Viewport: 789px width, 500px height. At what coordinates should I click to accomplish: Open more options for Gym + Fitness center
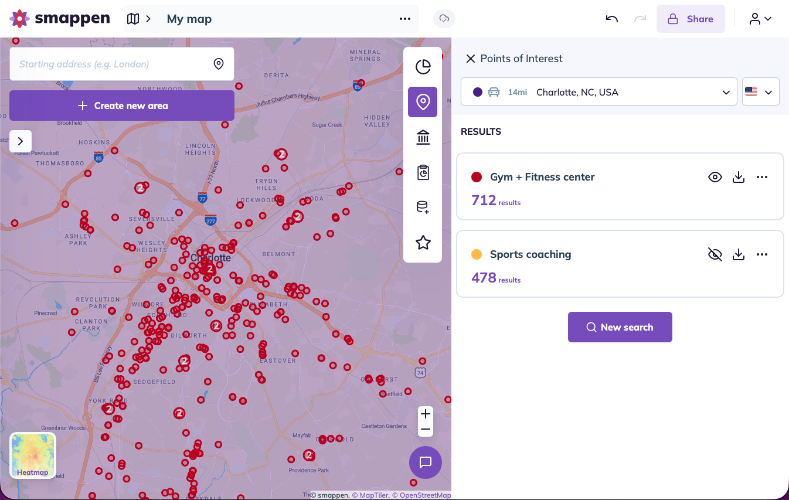[762, 177]
